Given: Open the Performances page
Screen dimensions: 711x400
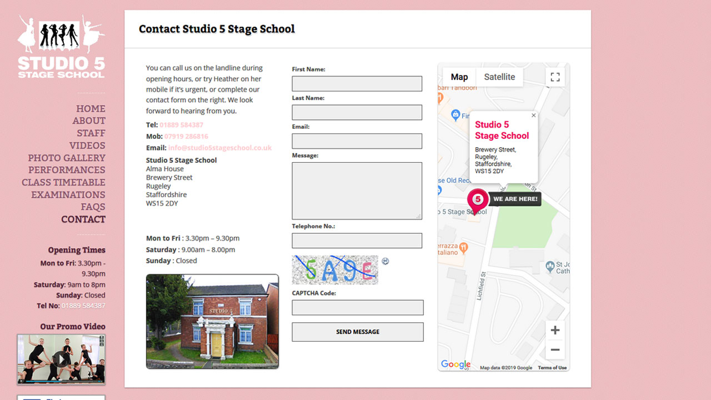Looking at the screenshot, I should click(67, 170).
